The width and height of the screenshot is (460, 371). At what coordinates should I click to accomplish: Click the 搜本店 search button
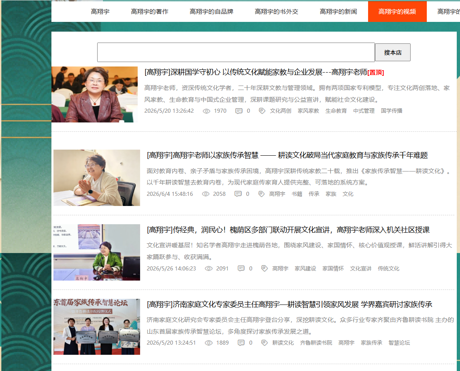pos(393,53)
